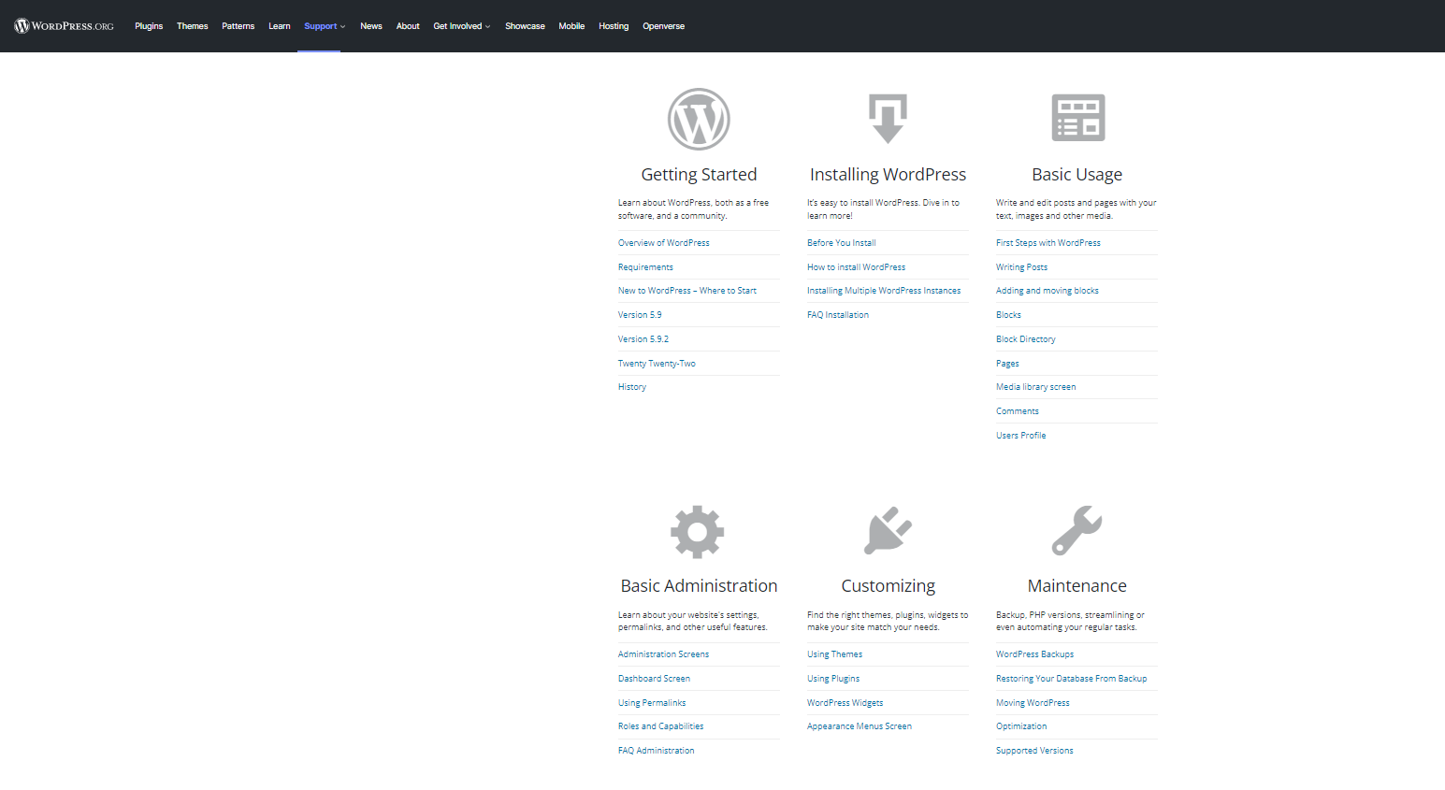This screenshot has width=1445, height=790.
Task: Click the Getting Started WordPress logo icon
Action: point(699,119)
